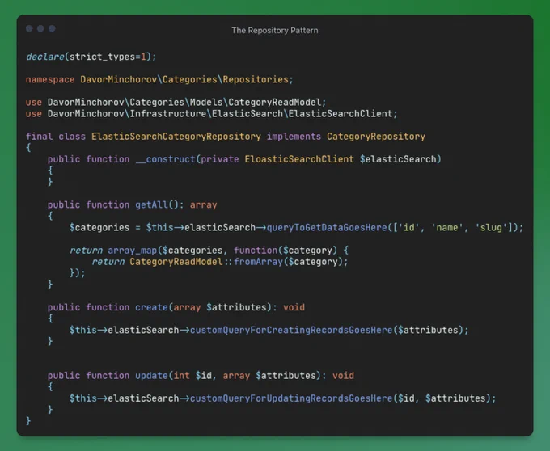Click the third window dot in the title bar
Image resolution: width=550 pixels, height=451 pixels.
(52, 29)
